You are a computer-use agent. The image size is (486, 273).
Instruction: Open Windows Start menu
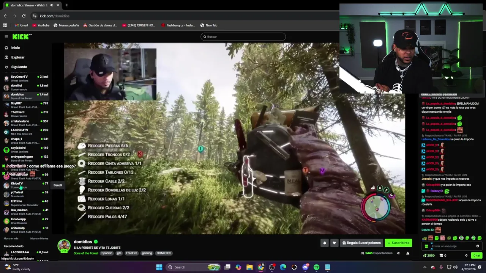pos(159,267)
